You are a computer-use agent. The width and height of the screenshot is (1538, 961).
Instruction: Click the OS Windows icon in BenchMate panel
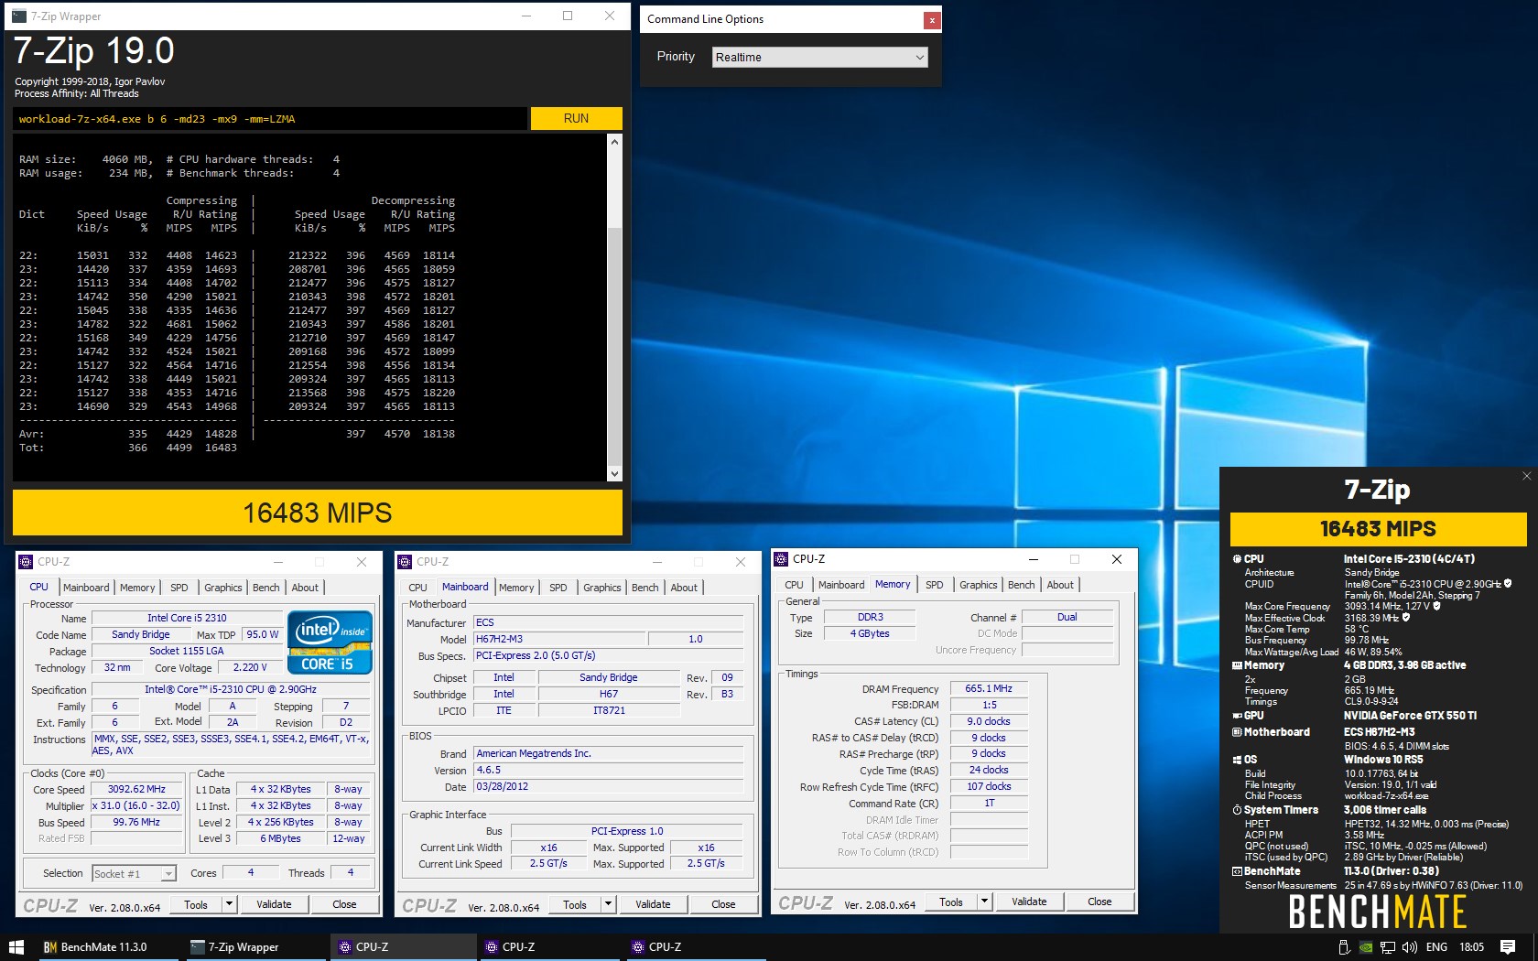pyautogui.click(x=1238, y=760)
